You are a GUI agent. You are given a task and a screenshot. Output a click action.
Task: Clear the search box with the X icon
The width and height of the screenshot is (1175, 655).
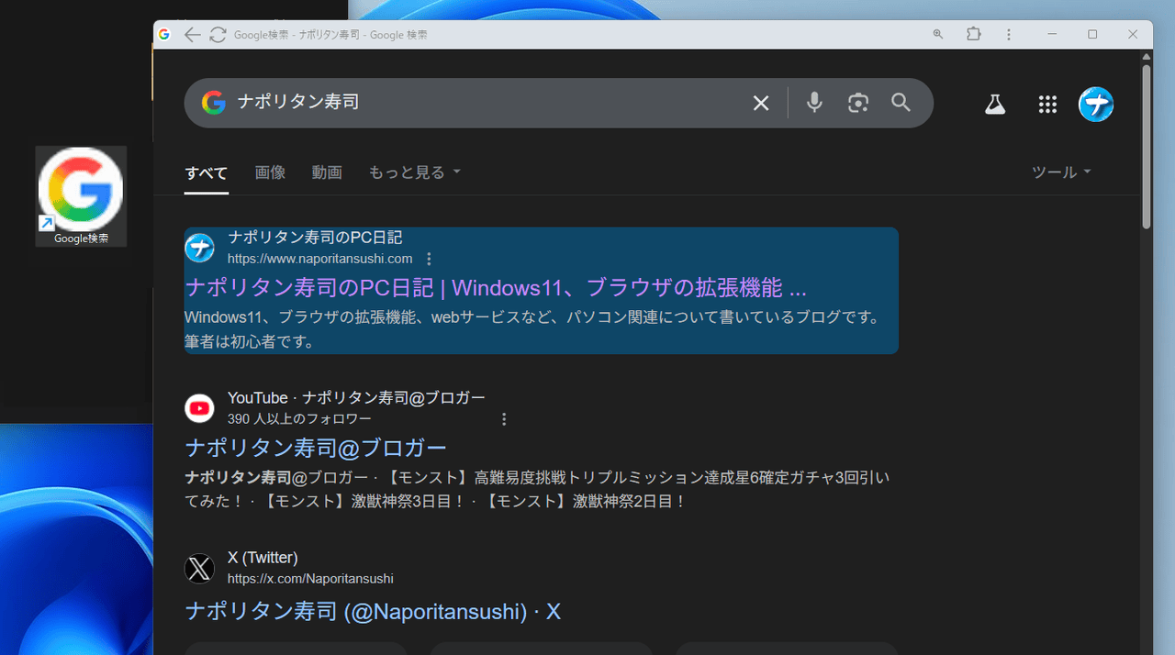click(761, 104)
